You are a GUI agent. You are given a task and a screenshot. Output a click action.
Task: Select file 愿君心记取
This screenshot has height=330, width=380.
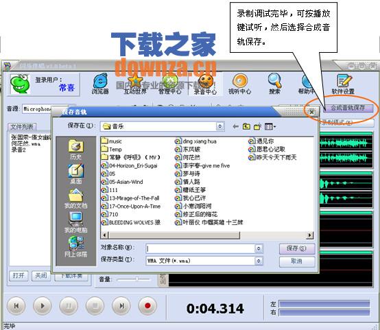[267, 149]
